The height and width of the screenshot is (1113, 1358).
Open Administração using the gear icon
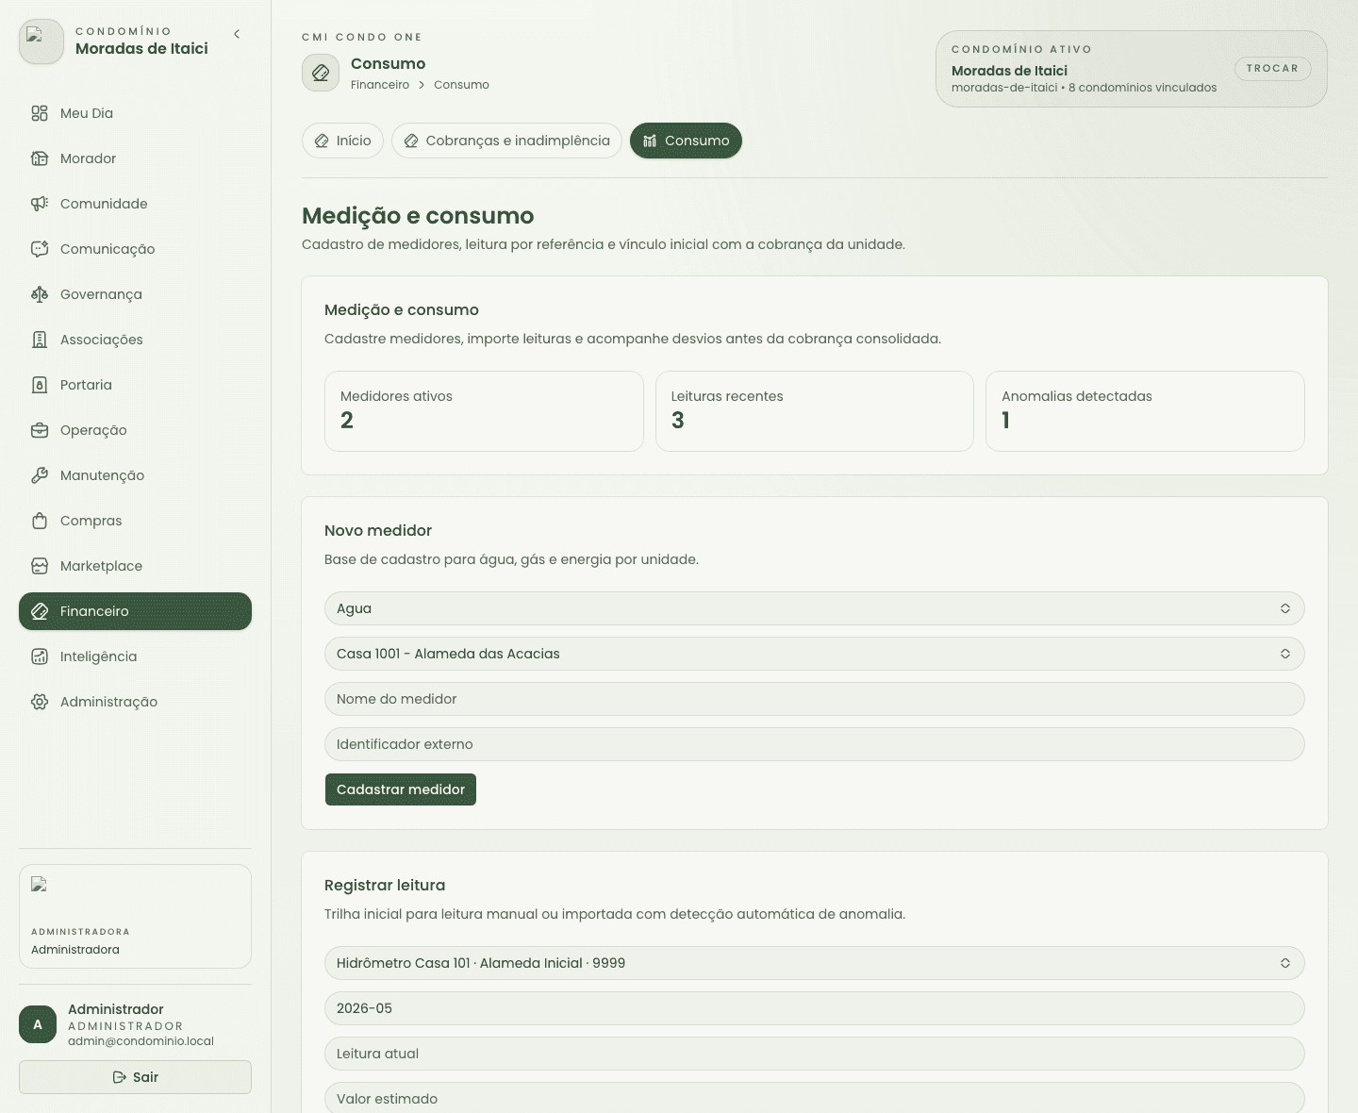40,702
